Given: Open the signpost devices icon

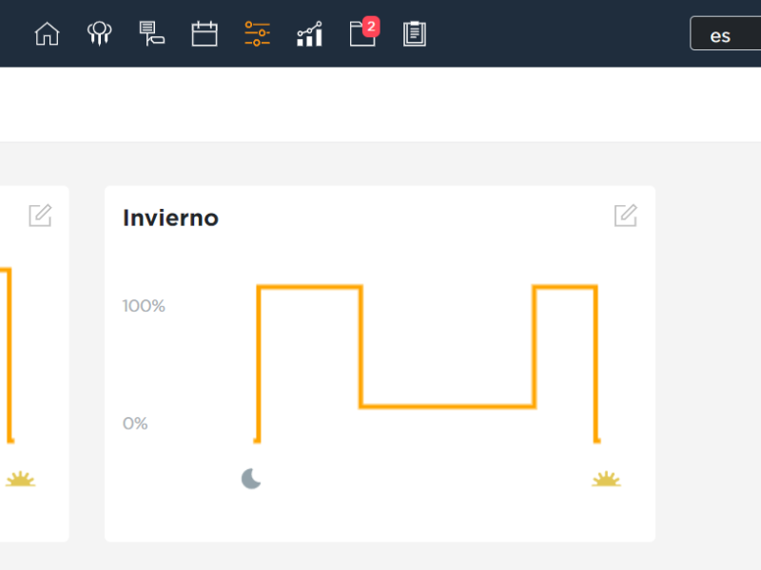Looking at the screenshot, I should (x=151, y=34).
